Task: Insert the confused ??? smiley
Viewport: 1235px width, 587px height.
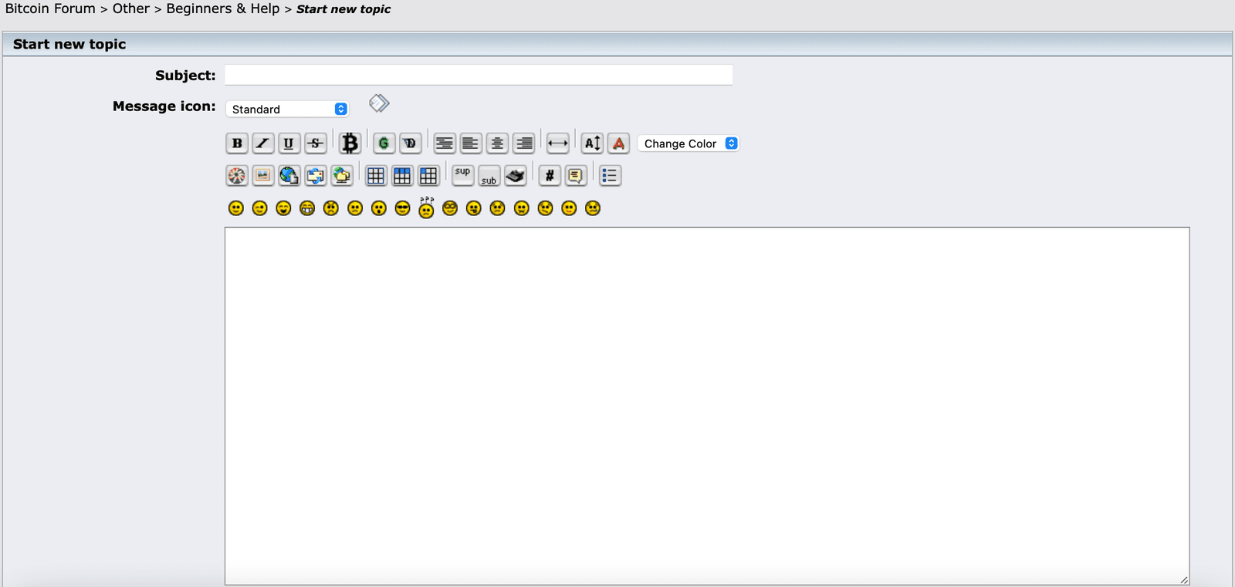Action: click(426, 207)
